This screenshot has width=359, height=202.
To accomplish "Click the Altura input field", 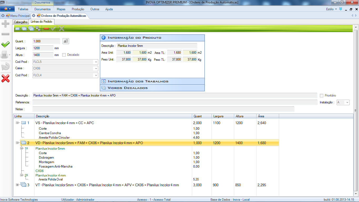I will (43, 55).
